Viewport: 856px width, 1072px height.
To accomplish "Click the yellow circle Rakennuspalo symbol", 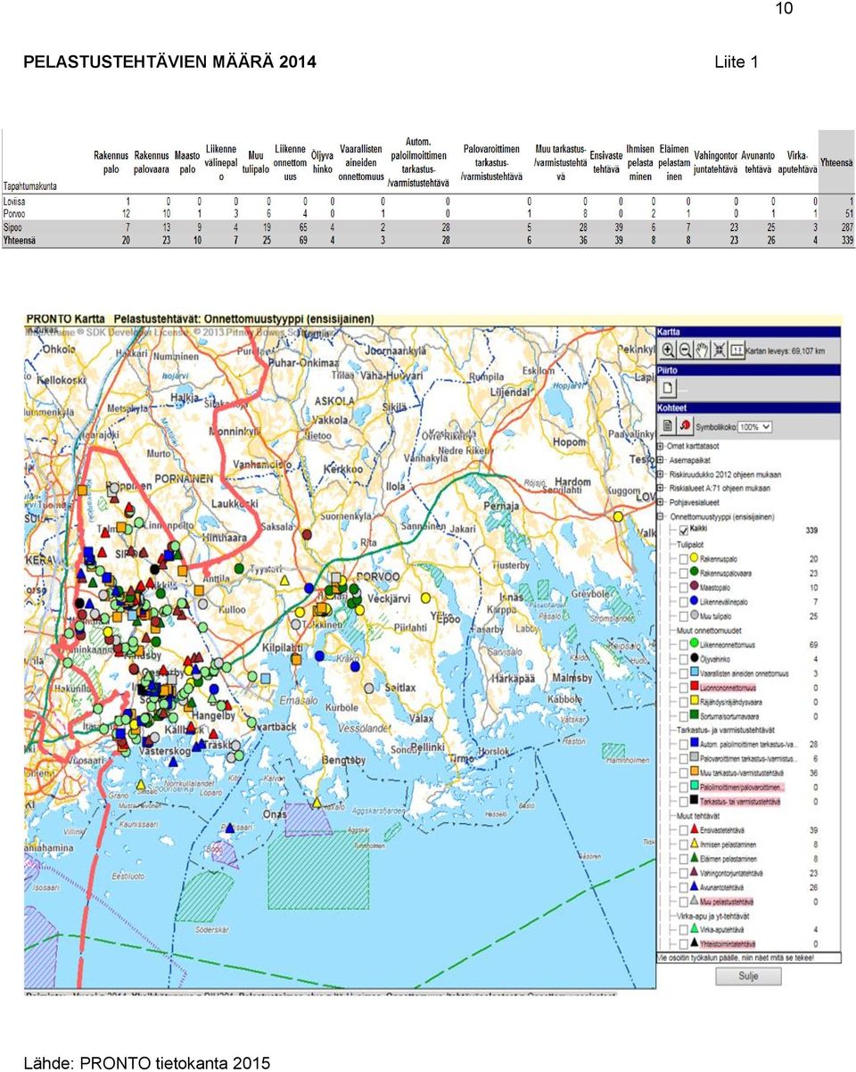I will pos(694,558).
